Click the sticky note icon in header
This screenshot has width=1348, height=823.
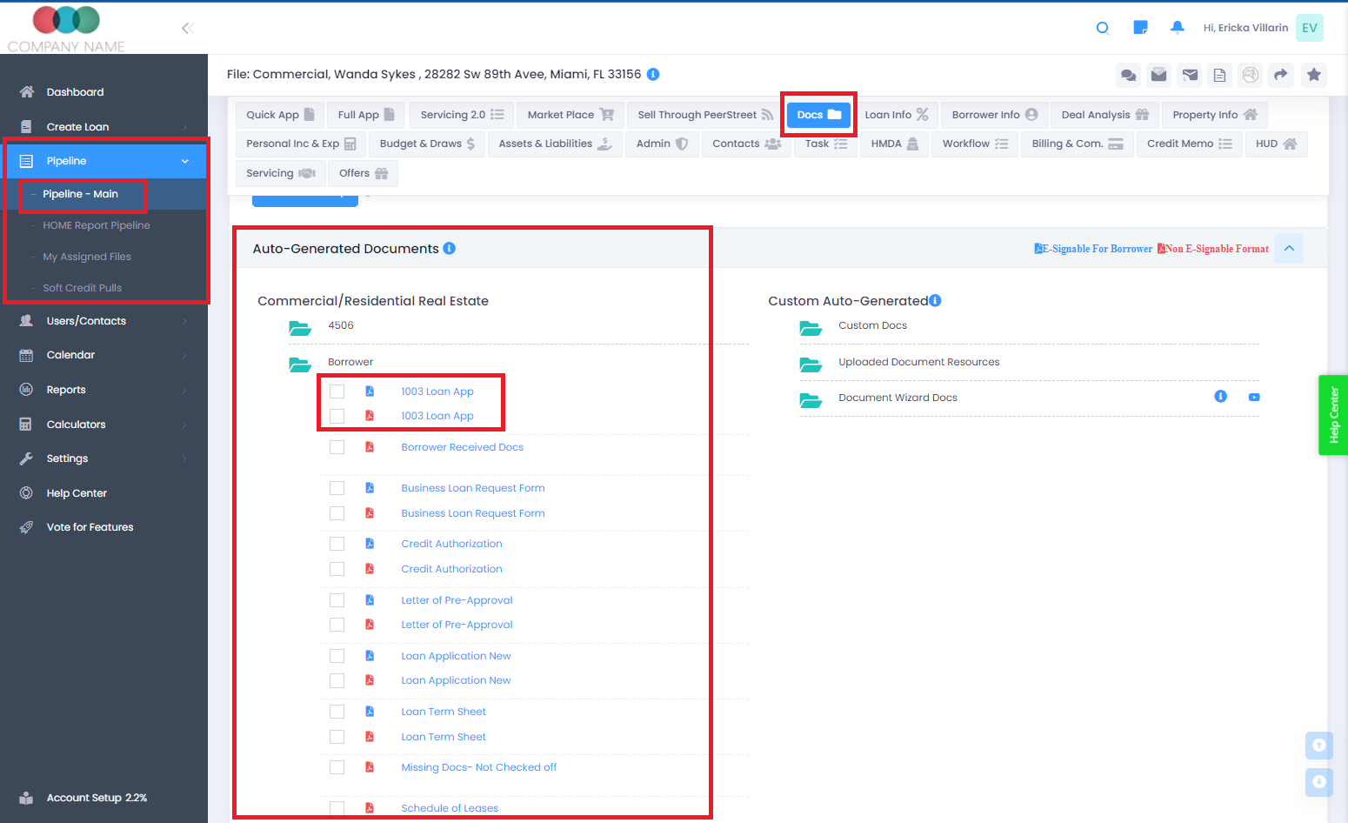(1140, 28)
